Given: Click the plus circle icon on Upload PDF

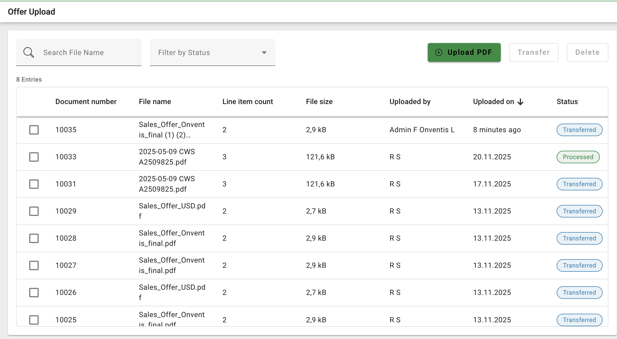Looking at the screenshot, I should [439, 52].
